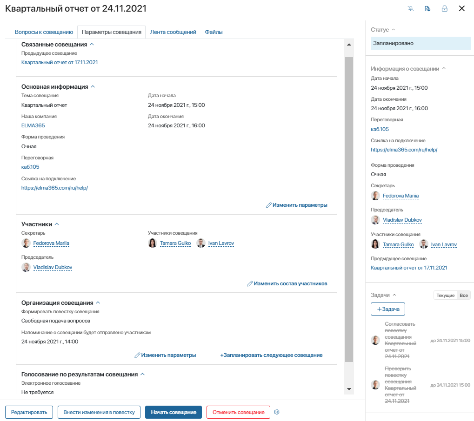
Task: Click pencil icon in Основная информация section
Action: point(268,205)
